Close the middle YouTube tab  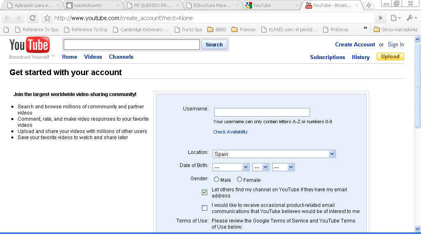(x=297, y=5)
